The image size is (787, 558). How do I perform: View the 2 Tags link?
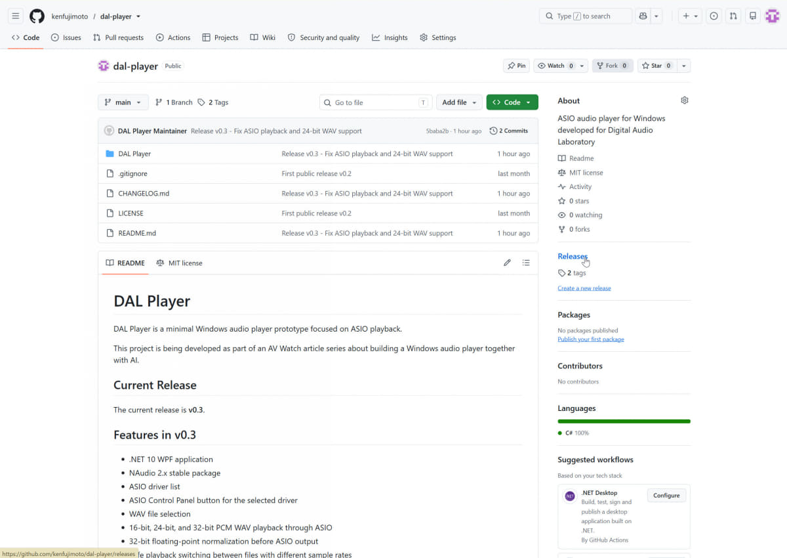point(213,102)
